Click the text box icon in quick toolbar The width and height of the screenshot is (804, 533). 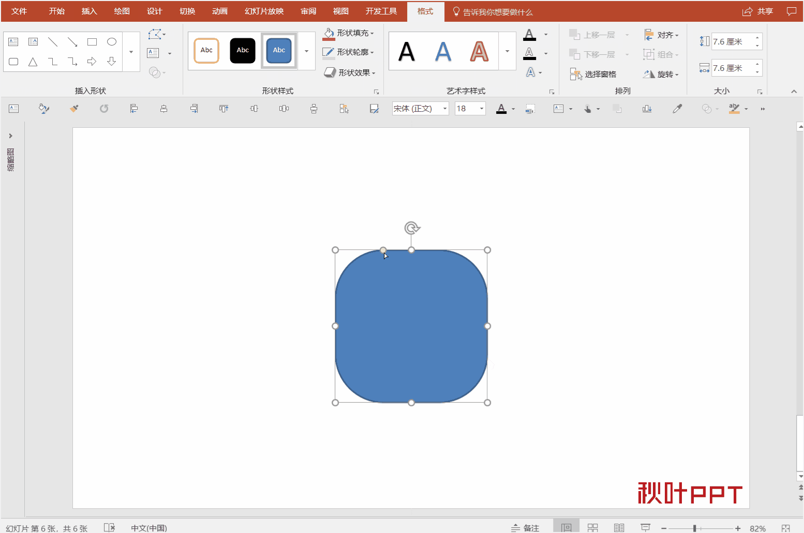coord(13,109)
